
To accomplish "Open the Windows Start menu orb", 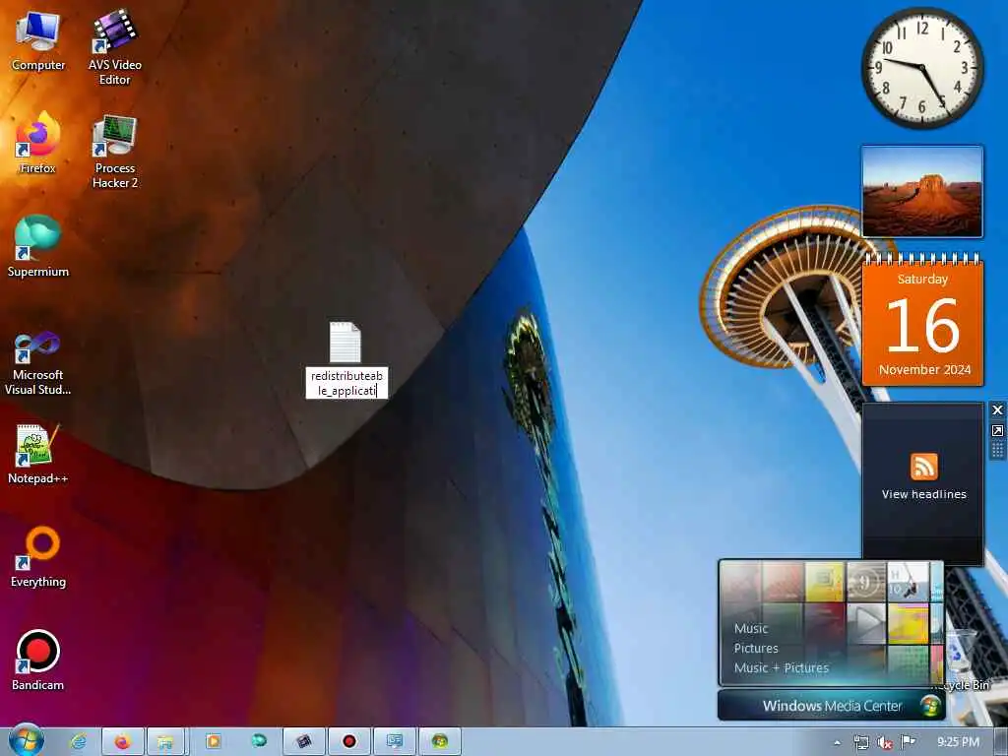I will point(27,741).
